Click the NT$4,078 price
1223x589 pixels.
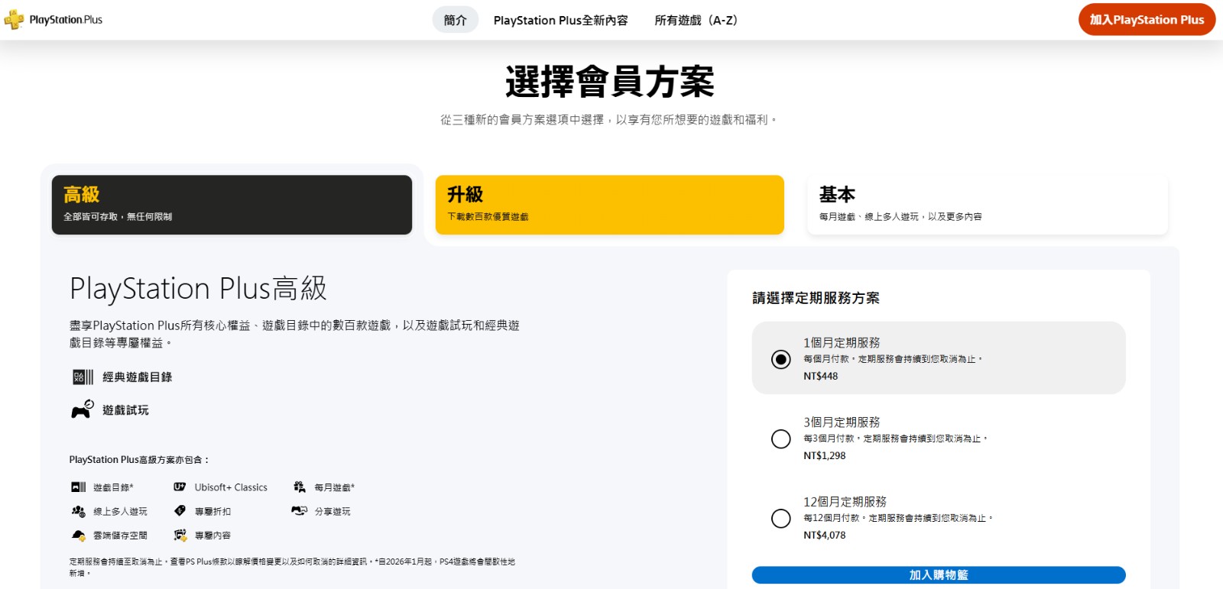point(825,536)
